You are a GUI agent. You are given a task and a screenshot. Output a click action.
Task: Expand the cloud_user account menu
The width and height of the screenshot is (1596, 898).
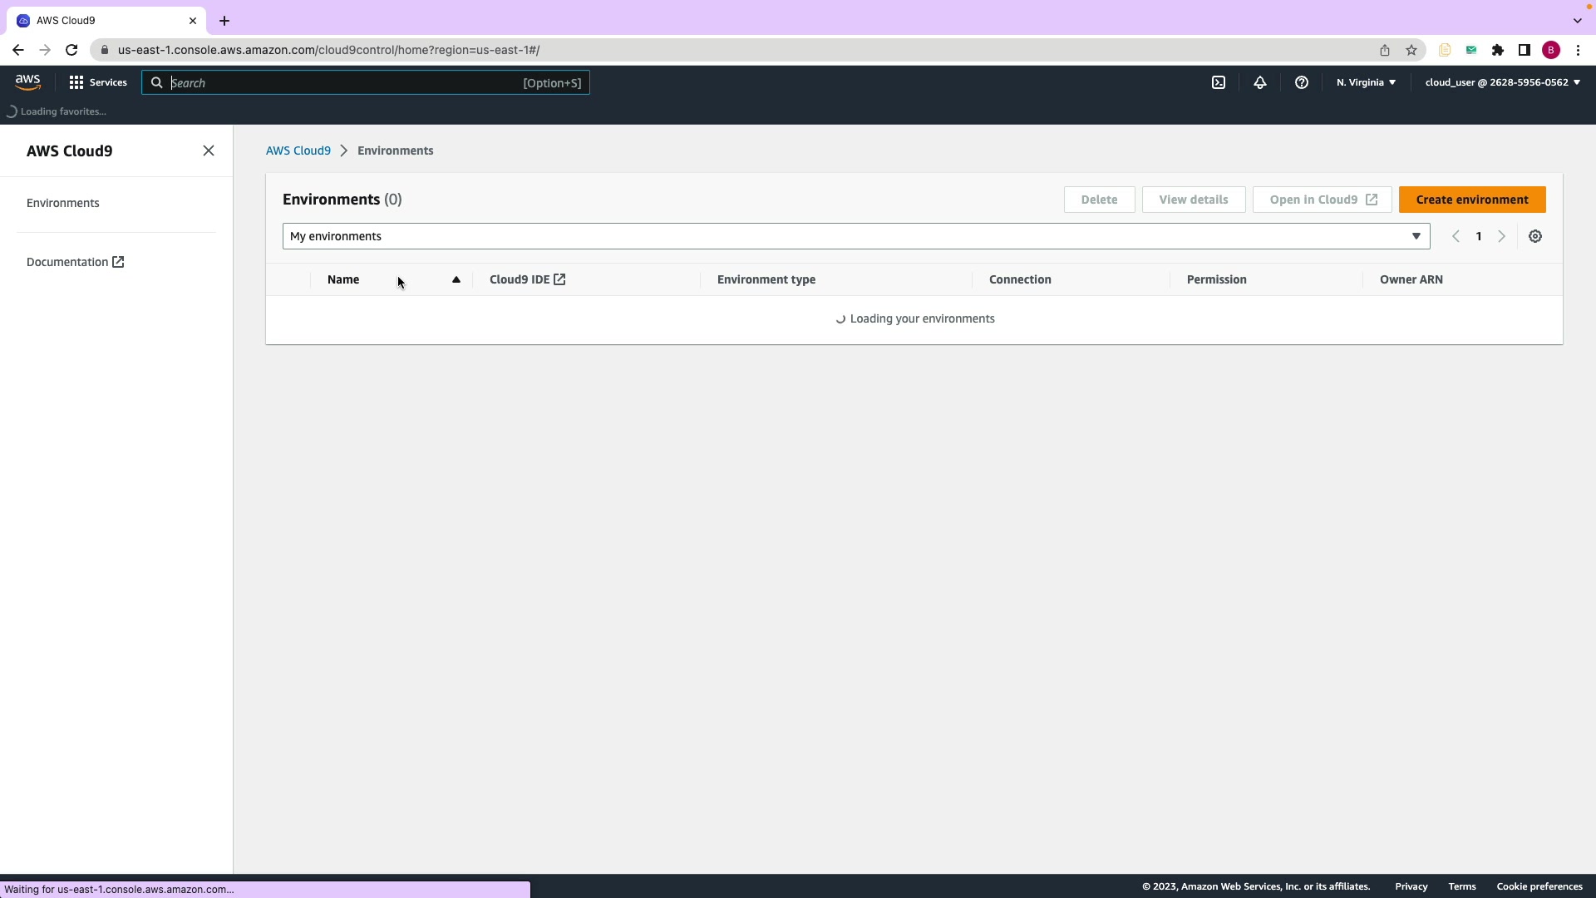click(1502, 82)
